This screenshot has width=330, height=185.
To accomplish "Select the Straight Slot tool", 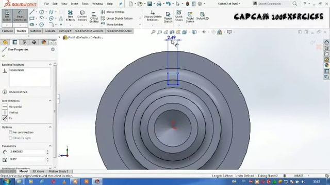I will click(32, 25).
